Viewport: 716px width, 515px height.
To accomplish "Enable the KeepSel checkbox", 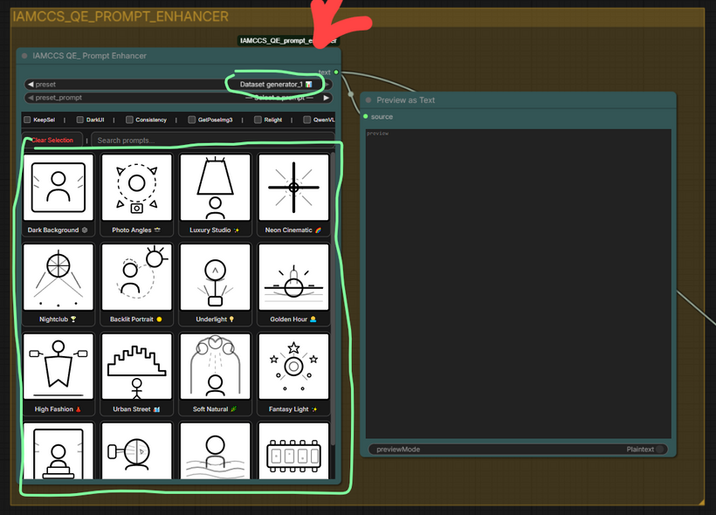I will tap(28, 120).
